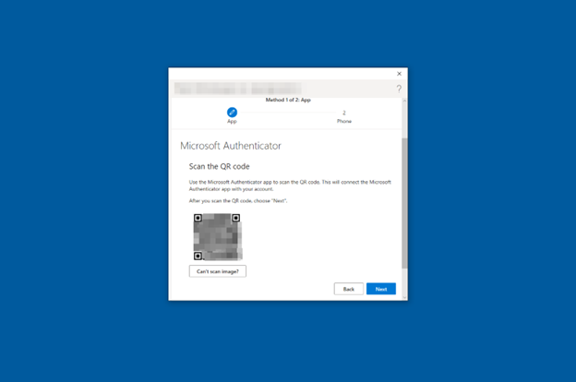Click the "Method 1 of 2: App" text
The image size is (576, 382).
(288, 99)
